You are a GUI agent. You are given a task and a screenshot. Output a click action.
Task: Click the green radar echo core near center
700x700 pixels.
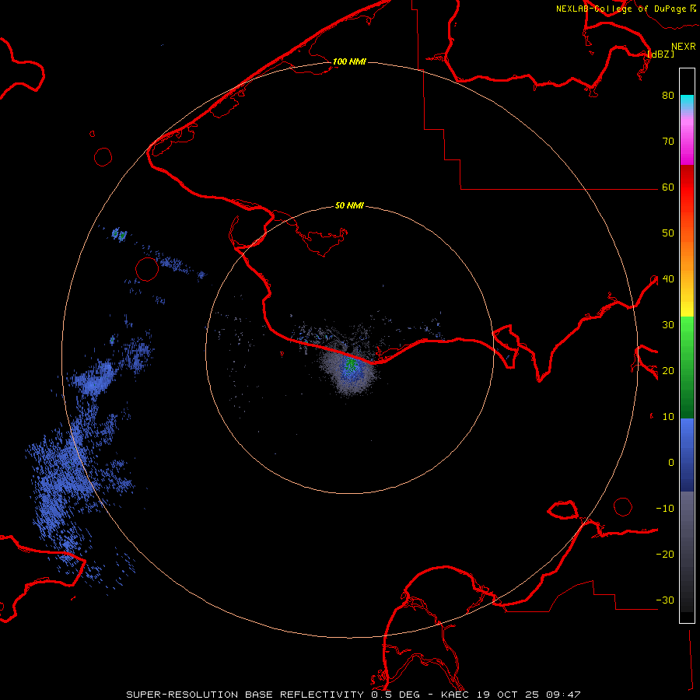(351, 366)
